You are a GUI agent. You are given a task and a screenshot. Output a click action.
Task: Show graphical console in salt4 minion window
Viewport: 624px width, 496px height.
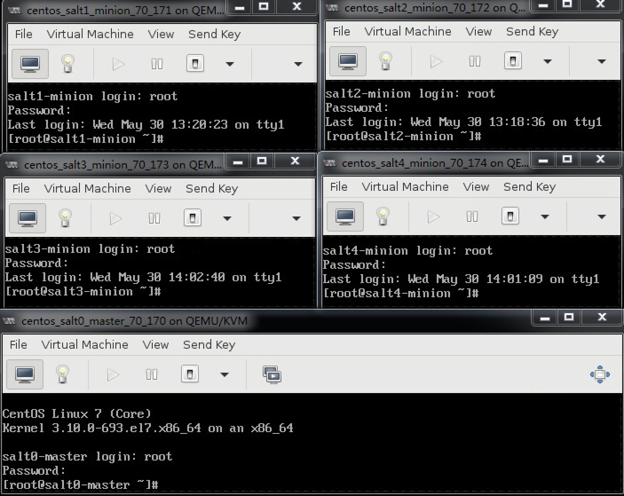click(345, 217)
